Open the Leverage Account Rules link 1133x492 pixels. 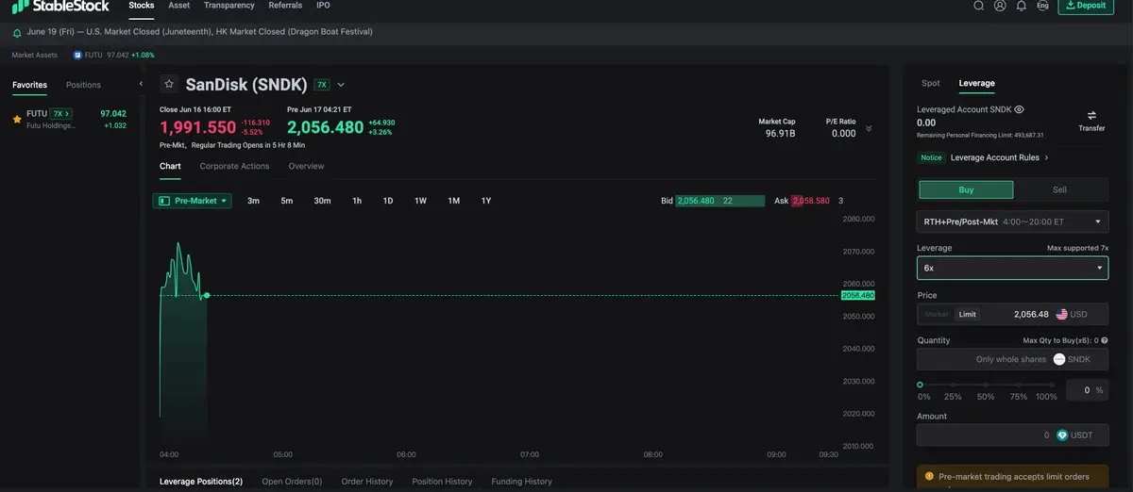[999, 157]
